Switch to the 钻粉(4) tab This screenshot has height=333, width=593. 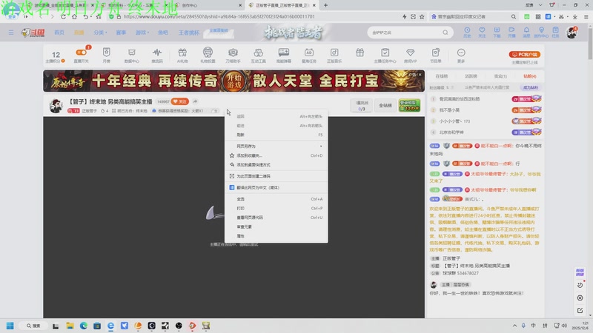click(530, 76)
